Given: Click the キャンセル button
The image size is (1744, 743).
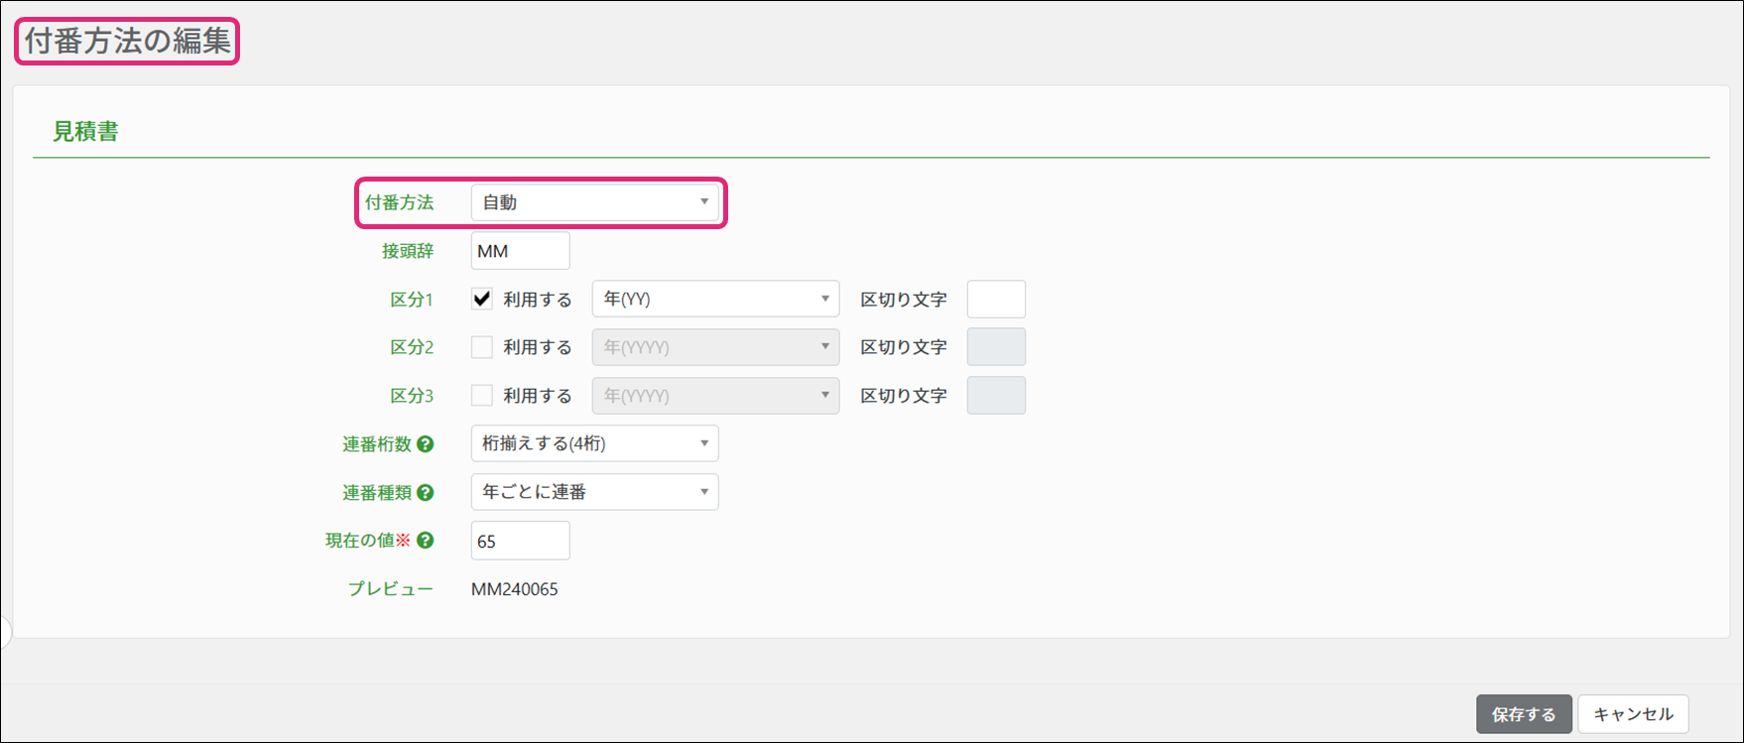Looking at the screenshot, I should point(1633,714).
